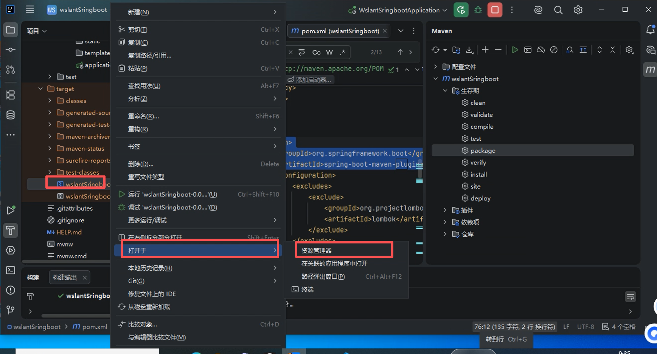657x354 pixels.
Task: Close the 构建输出 tab
Action: (x=85, y=278)
